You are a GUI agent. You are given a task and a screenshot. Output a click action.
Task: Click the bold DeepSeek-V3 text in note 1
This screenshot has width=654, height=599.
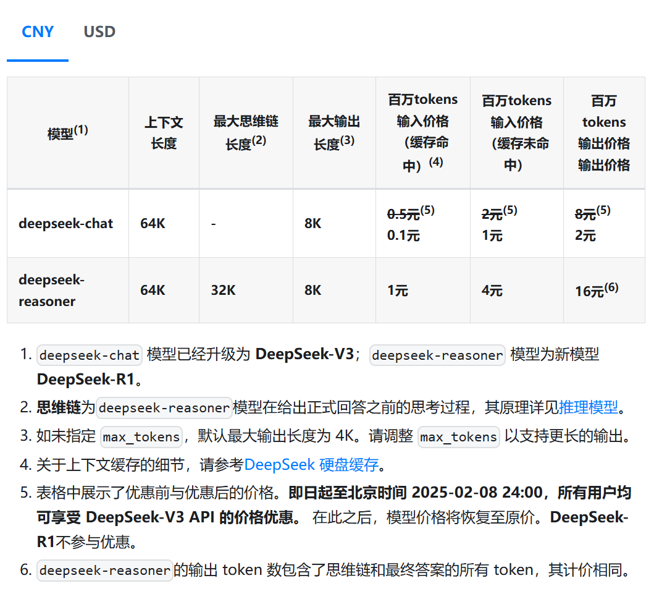click(304, 354)
